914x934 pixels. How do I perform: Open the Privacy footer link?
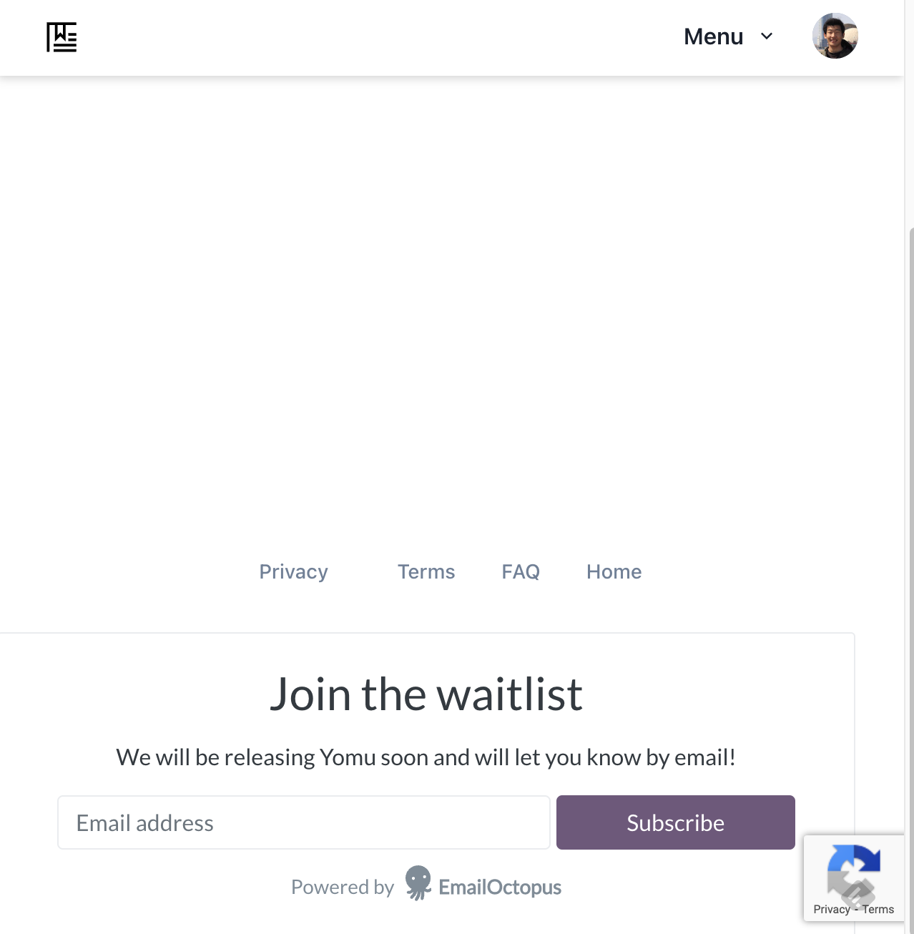pyautogui.click(x=293, y=571)
